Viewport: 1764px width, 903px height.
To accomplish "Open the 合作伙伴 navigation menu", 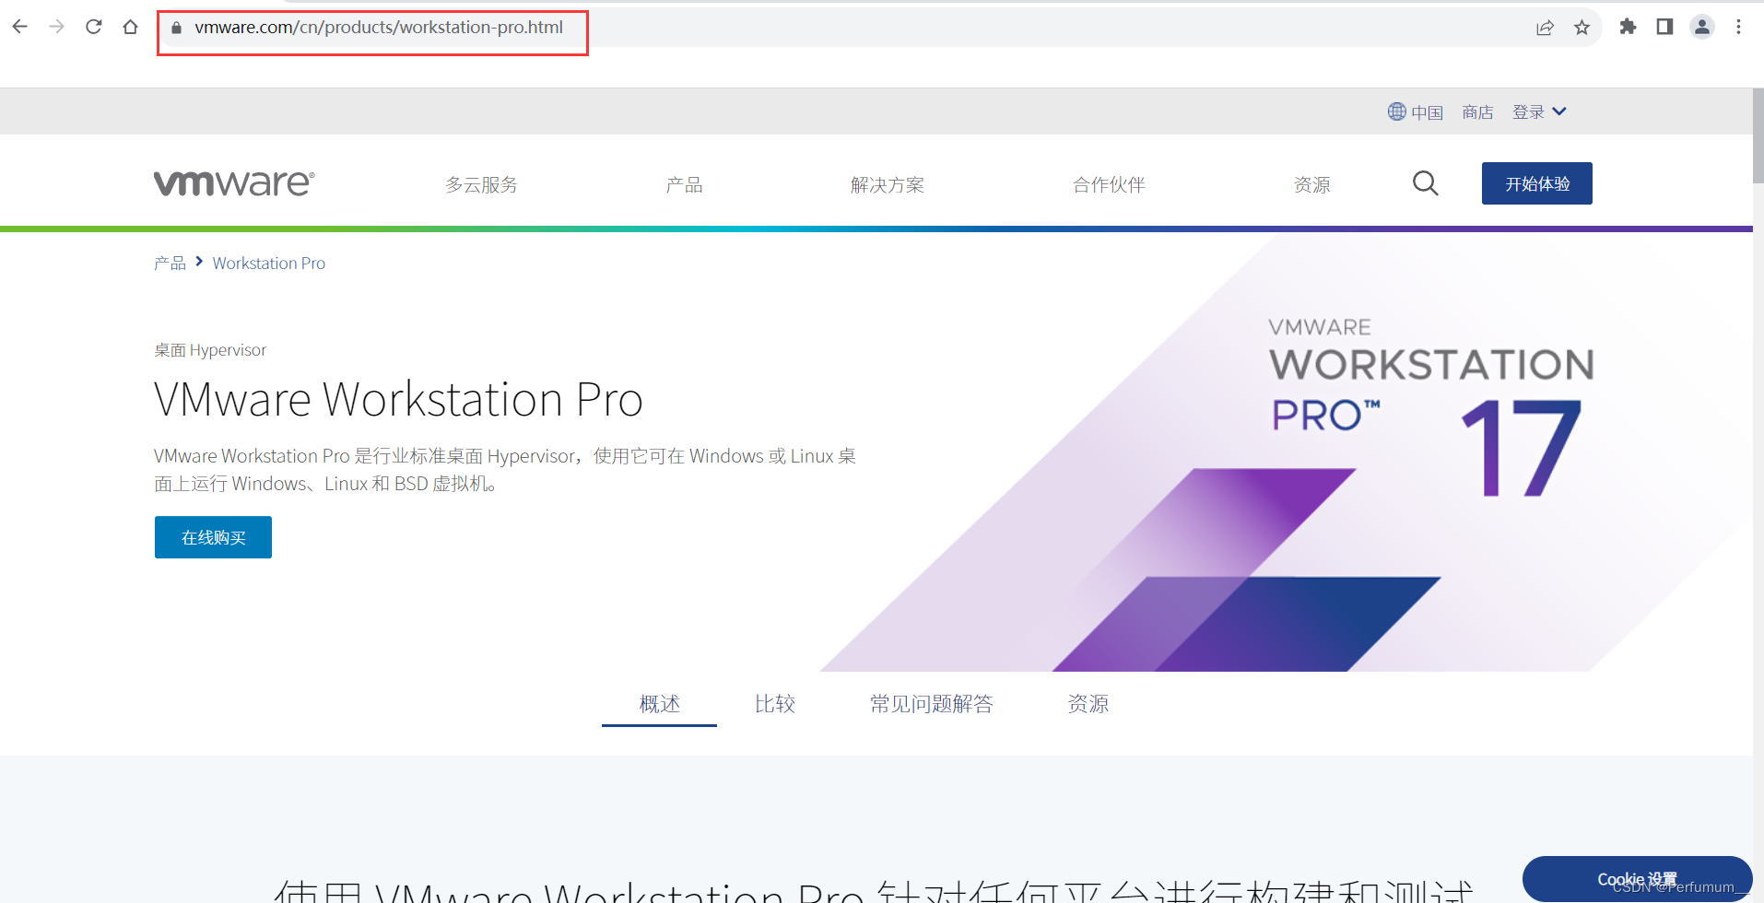I will pos(1109,184).
